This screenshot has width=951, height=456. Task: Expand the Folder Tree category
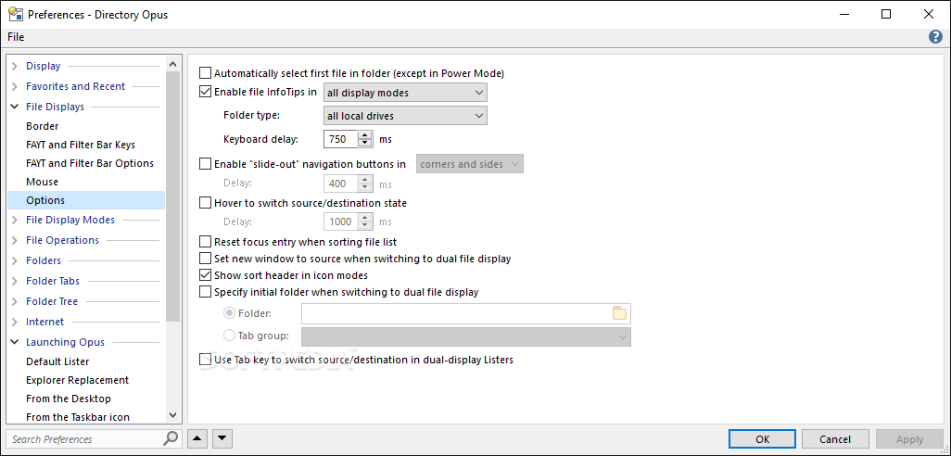click(15, 301)
